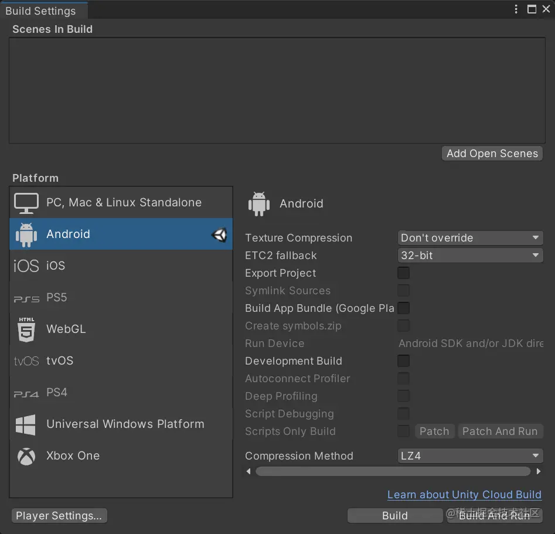The image size is (555, 534).
Task: Click the PS5 logo icon
Action: pos(26,299)
